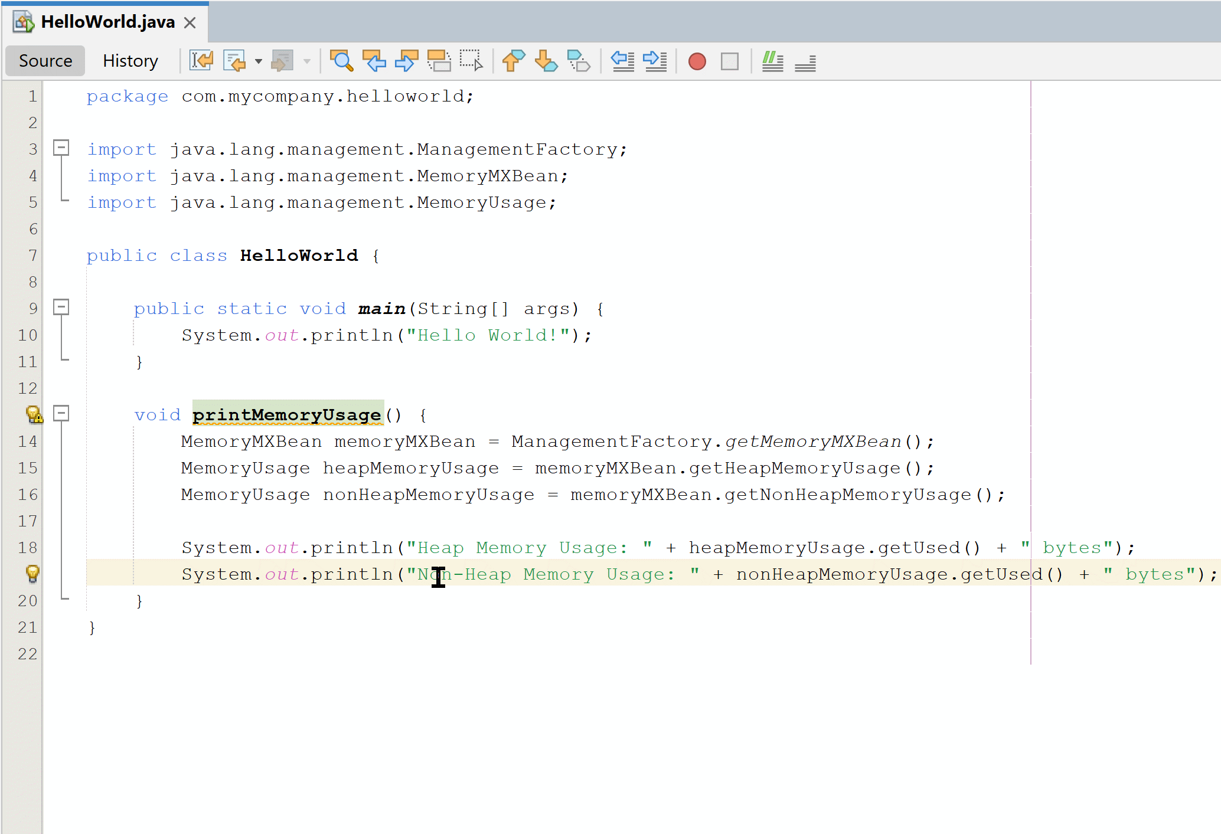Jump to Next Bookmark icon
1221x834 pixels.
tap(546, 61)
